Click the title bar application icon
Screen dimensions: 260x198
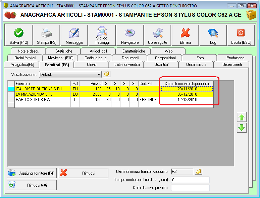coord(6,6)
